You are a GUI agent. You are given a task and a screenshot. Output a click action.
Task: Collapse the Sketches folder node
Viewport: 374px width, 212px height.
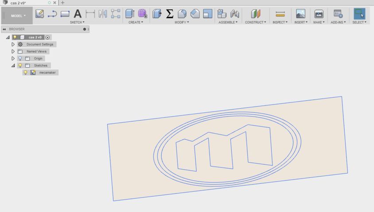[x=13, y=65]
